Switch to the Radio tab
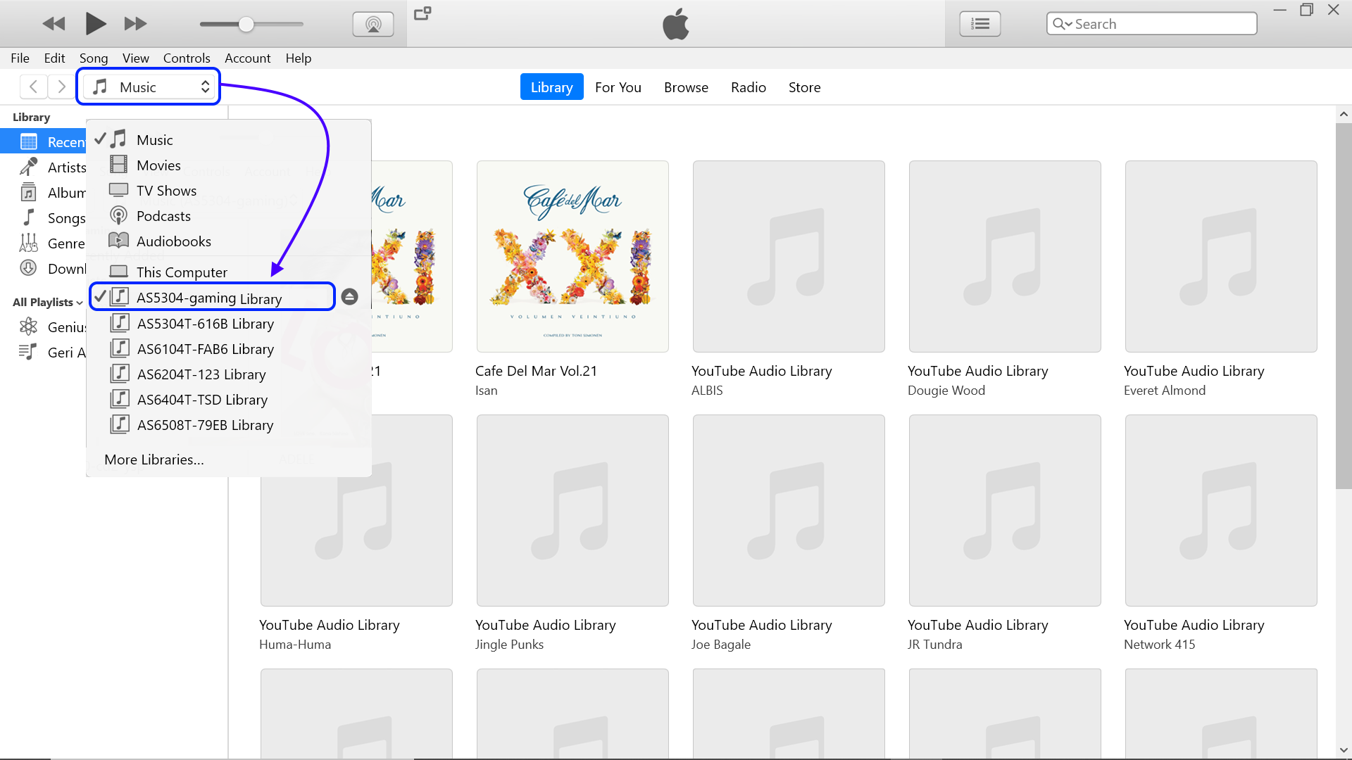1352x760 pixels. point(748,87)
